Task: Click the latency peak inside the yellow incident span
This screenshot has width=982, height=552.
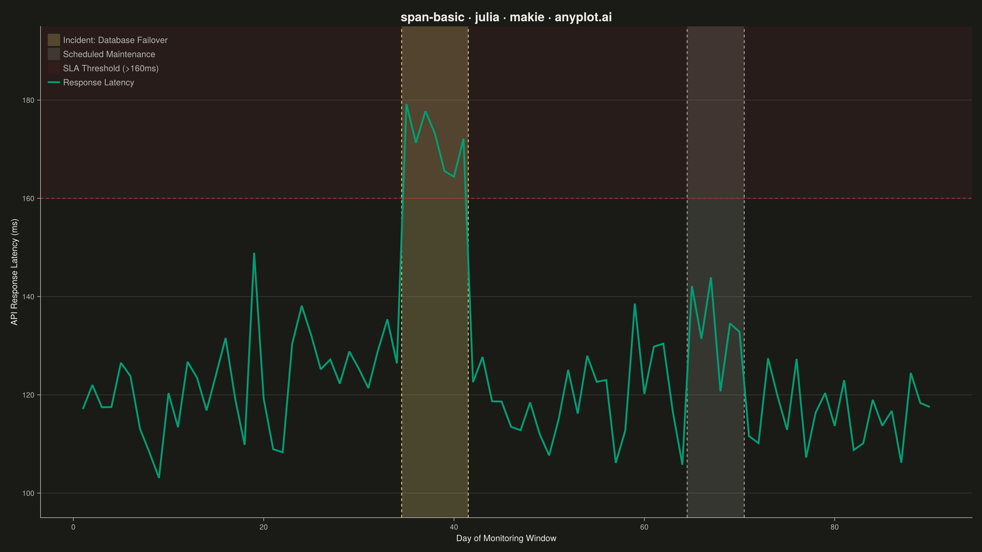Action: click(406, 104)
